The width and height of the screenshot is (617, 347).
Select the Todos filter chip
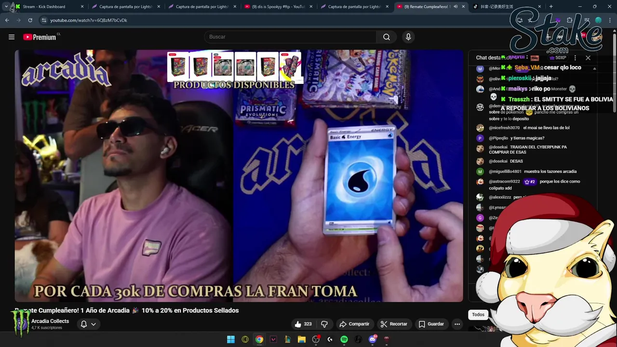(478, 315)
